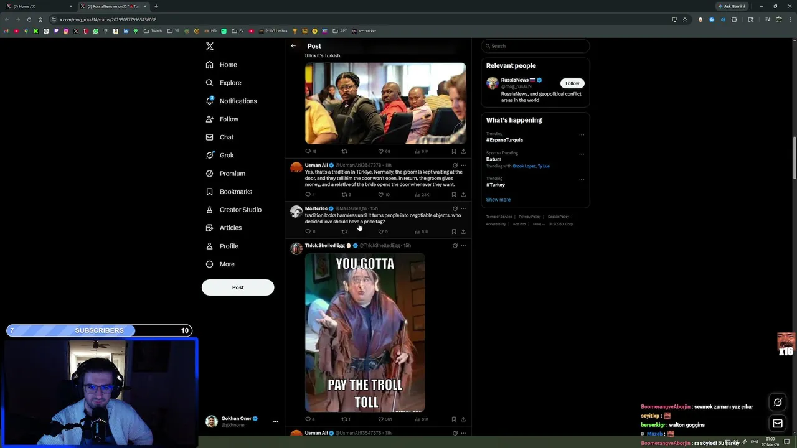Expand the footer More... menu
The height and width of the screenshot is (448, 797).
point(538,224)
